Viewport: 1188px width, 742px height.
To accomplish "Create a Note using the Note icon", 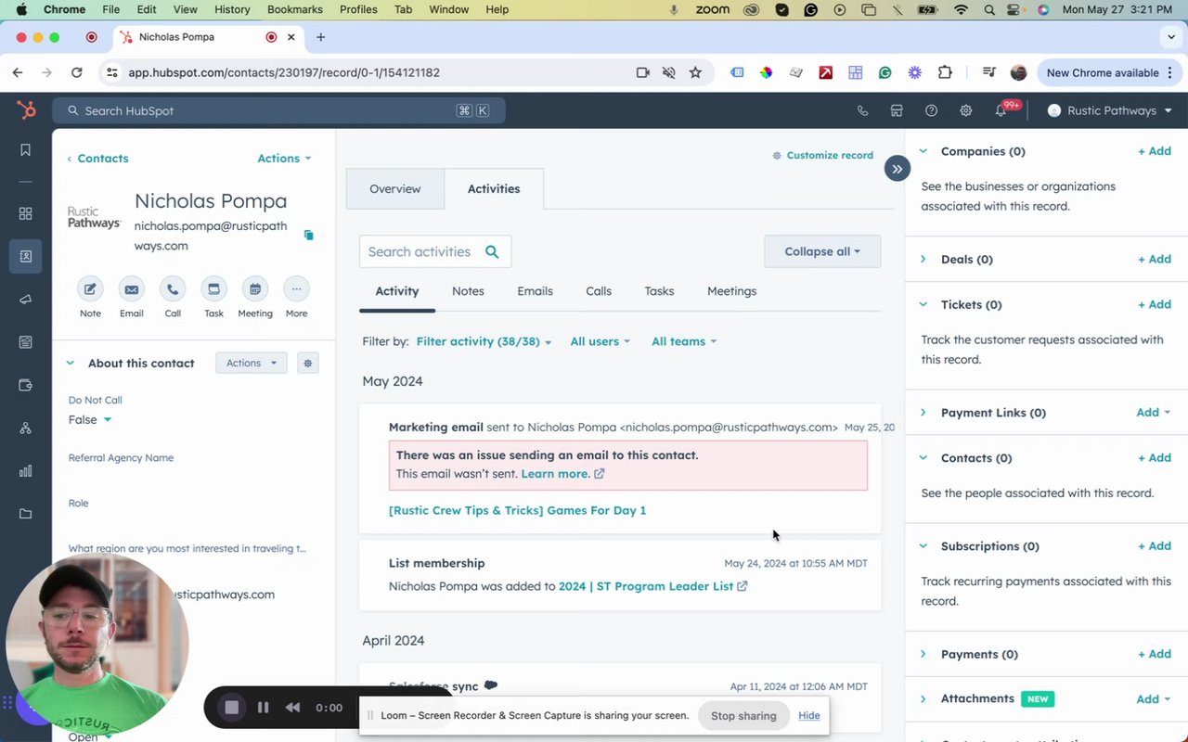I will [x=90, y=289].
